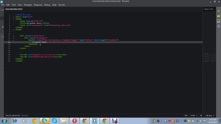Viewport: 221px width, 124px height.
Task: Click line number 14 in the gutter
Action: (9, 42)
